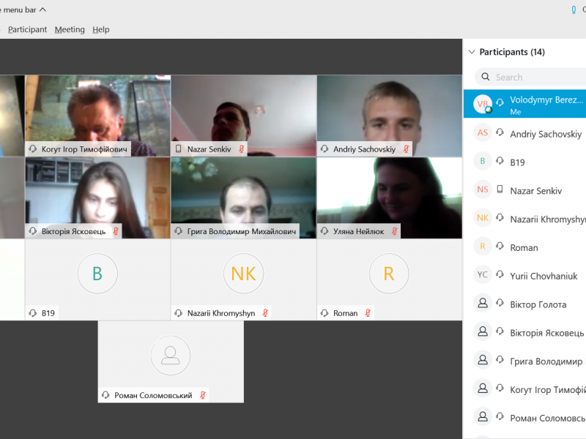Click the muted mic icon on Вікторія Ясковець's tile
Screen dimensions: 586x439
coord(116,231)
